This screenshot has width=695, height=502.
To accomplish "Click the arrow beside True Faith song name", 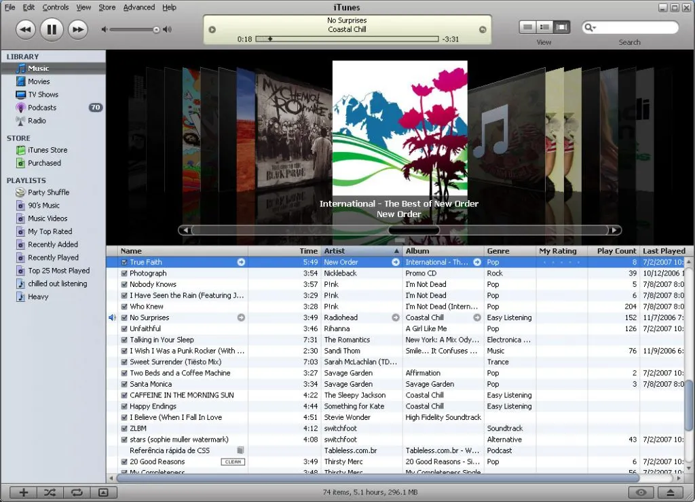I will pos(241,263).
